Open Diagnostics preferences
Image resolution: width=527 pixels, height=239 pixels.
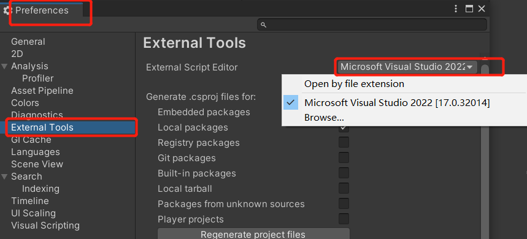(x=37, y=115)
